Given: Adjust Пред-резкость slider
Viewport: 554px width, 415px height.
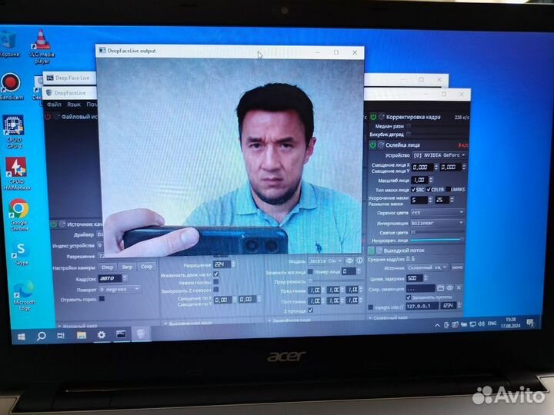Looking at the screenshot, I should click(x=335, y=281).
